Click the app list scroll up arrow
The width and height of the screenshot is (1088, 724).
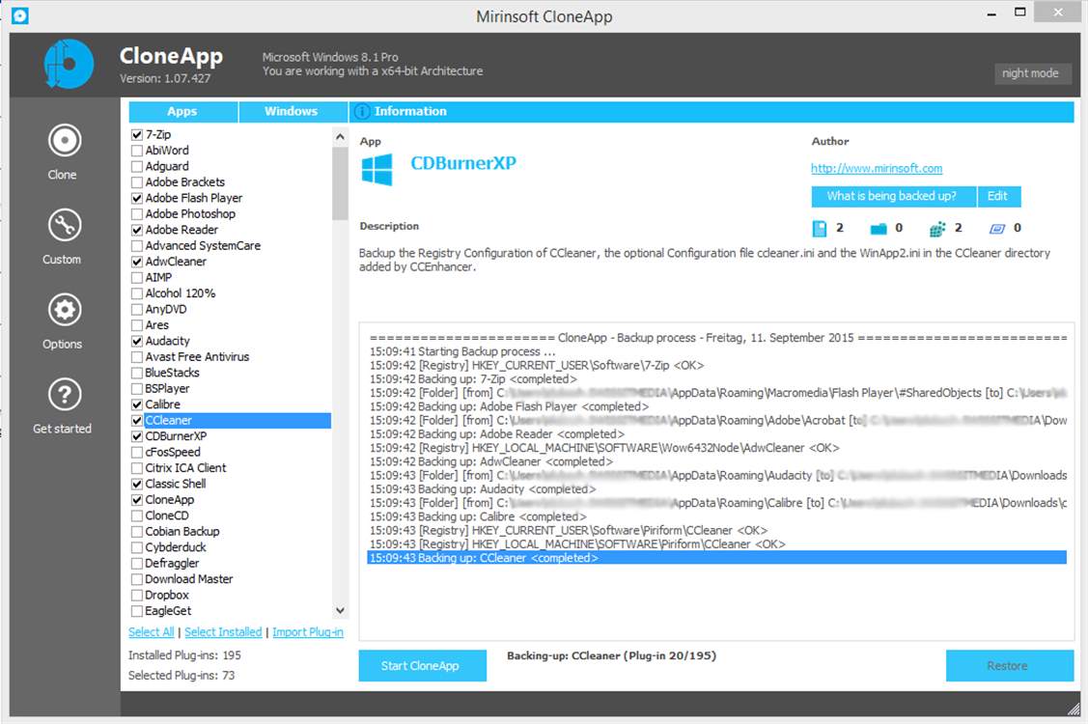point(340,137)
